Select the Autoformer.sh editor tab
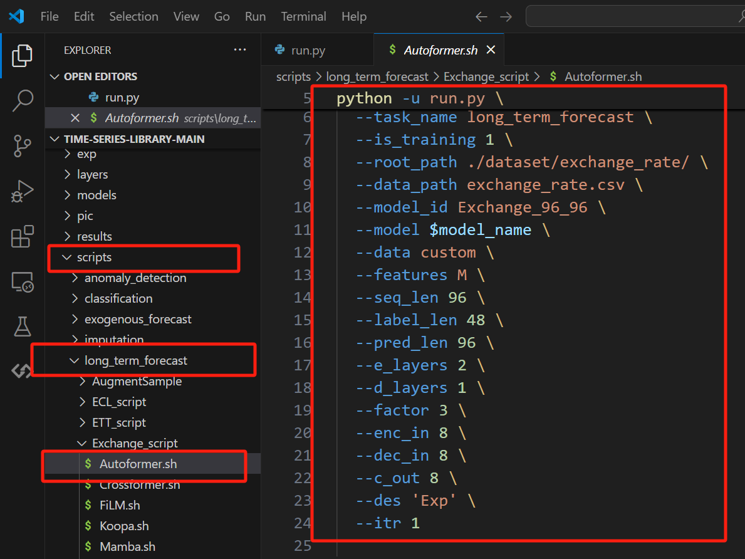This screenshot has height=559, width=745. [x=439, y=50]
